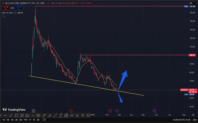Set time range to 5D
Image resolution: width=198 pixels, height=123 pixels.
(x=8, y=120)
